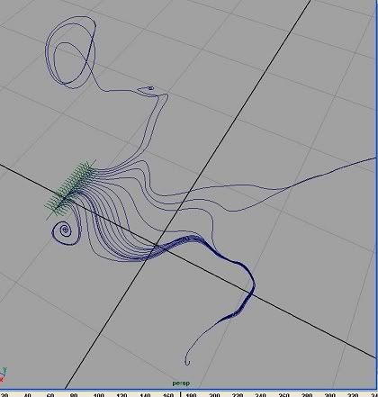Select the curled curve tip near bottom

coord(187,361)
